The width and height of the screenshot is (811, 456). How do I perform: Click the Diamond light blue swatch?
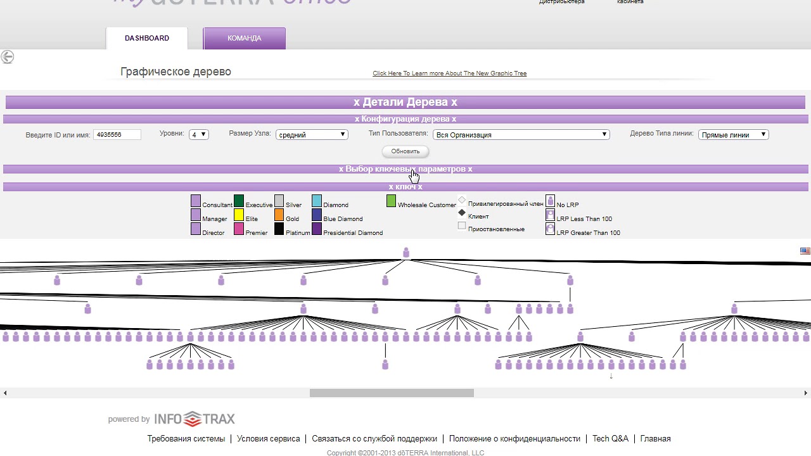pos(317,201)
